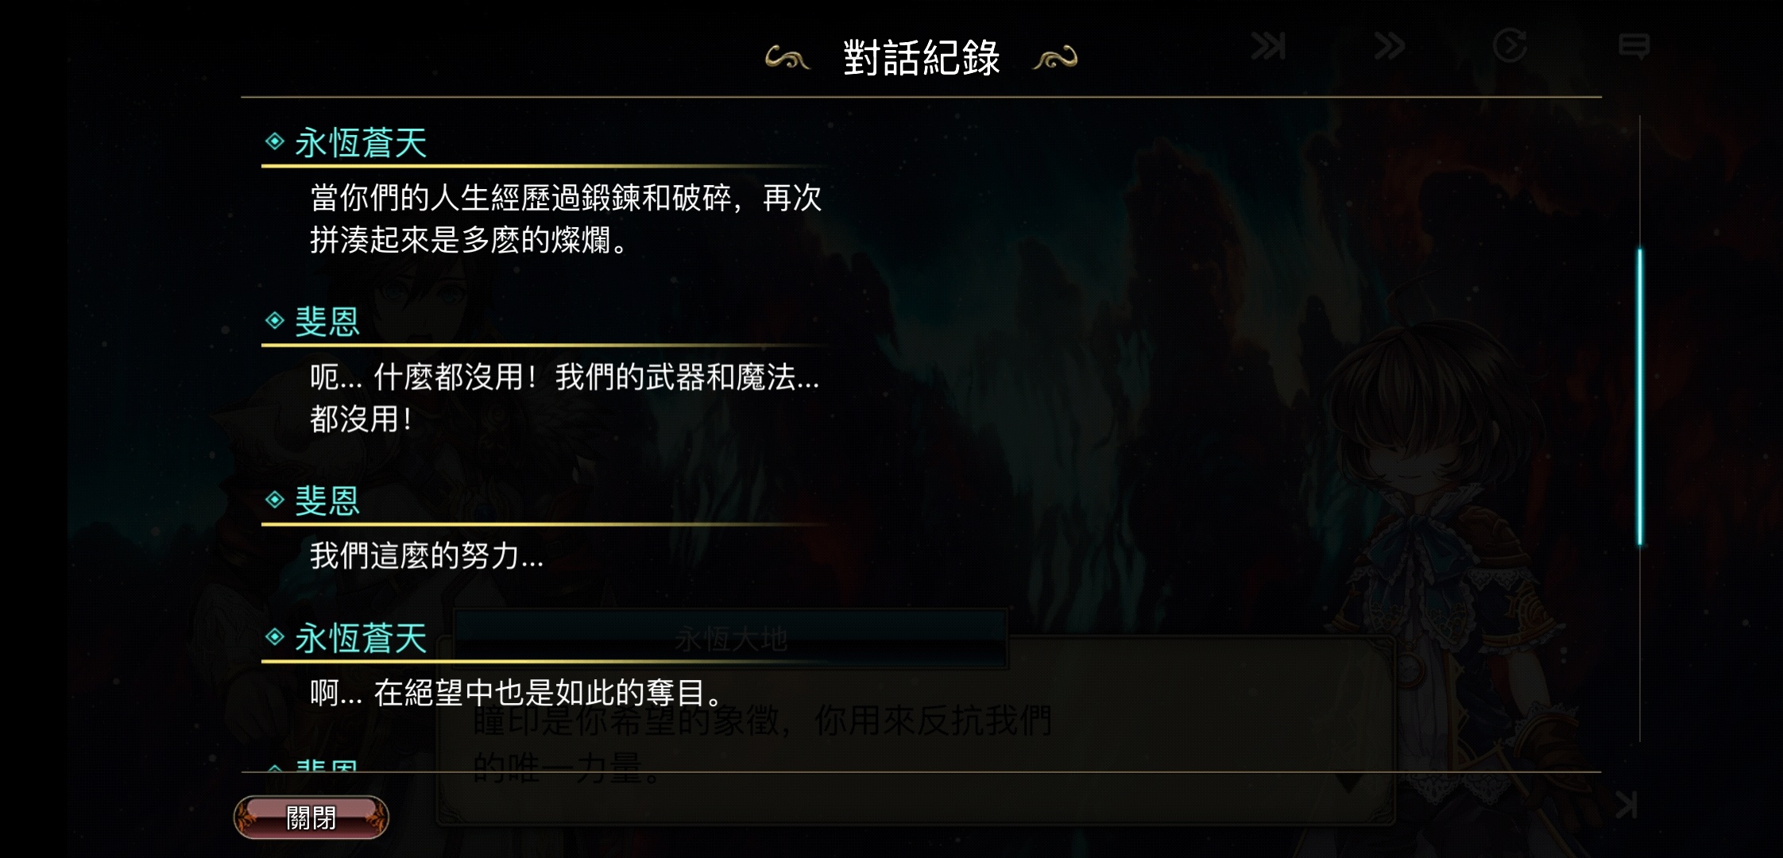
Task: Click the dimmed arrow icon at bottom right
Action: (x=1626, y=805)
